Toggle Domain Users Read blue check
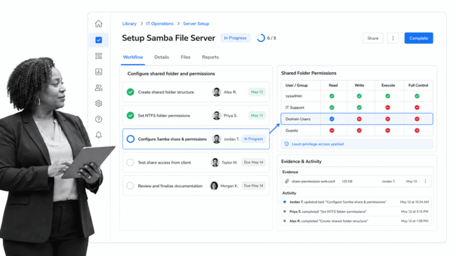 [332, 119]
